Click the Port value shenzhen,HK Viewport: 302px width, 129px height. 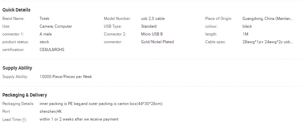[51, 111]
